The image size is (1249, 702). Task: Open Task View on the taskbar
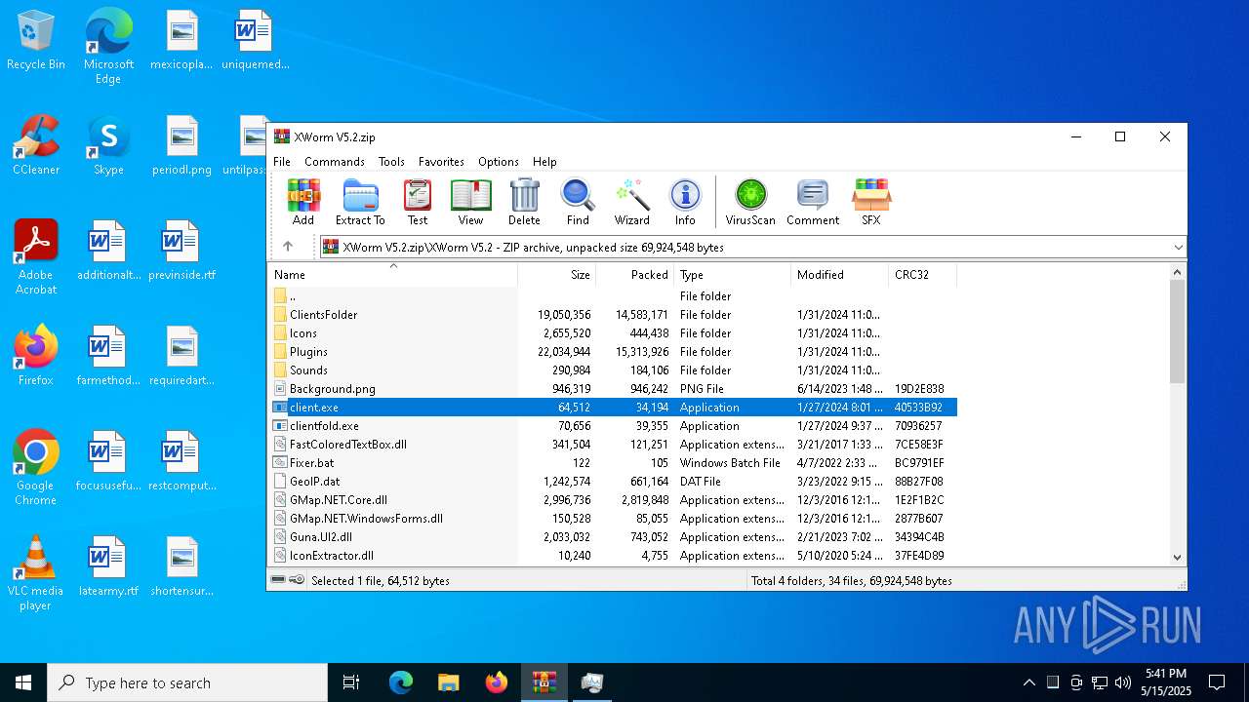351,682
